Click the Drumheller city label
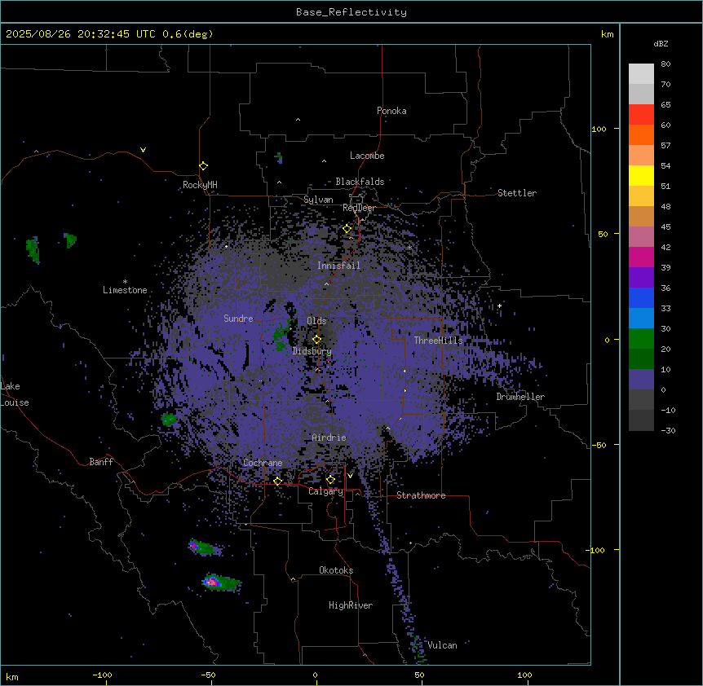 point(520,397)
